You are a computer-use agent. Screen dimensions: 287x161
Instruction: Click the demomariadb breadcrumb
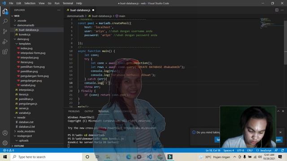coord(75,16)
